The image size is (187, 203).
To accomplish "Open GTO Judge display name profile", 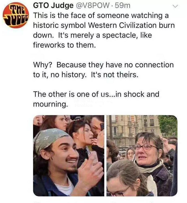I will (x=53, y=5).
